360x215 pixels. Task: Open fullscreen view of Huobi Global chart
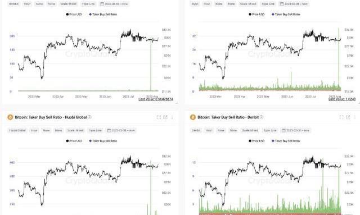coord(159,117)
